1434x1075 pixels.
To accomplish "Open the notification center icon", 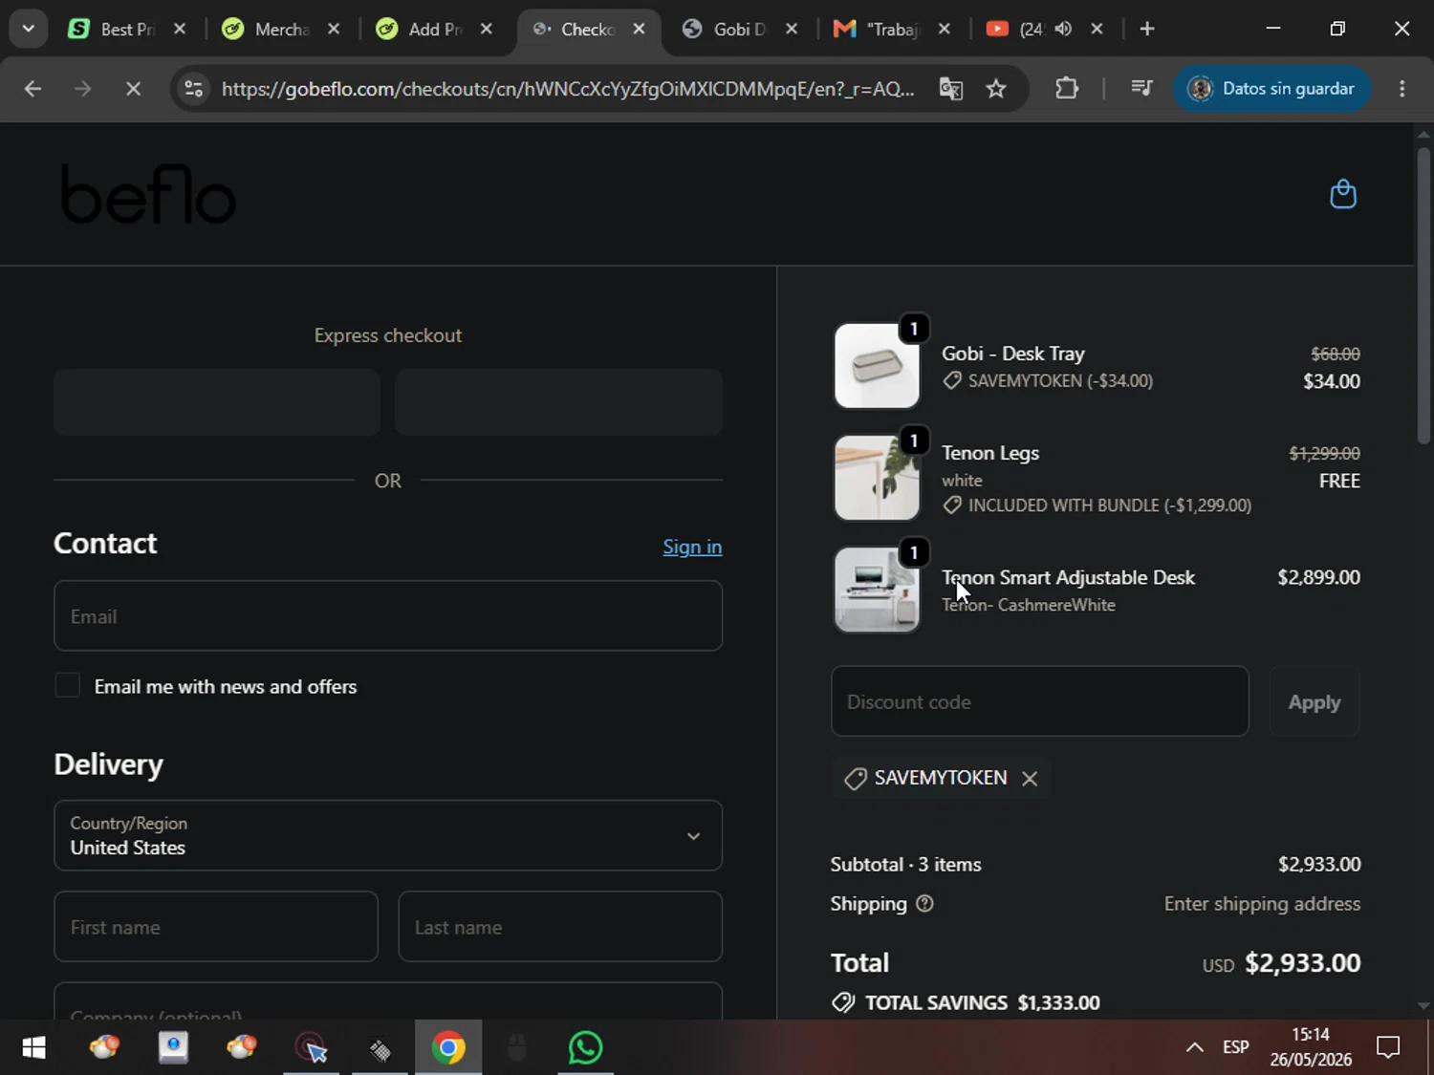I will point(1388,1048).
